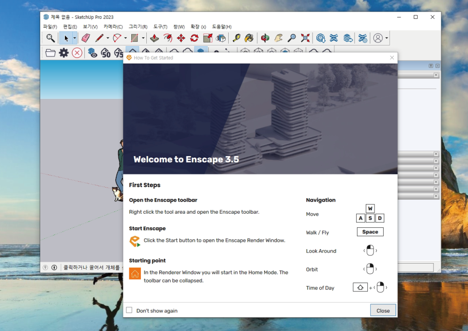This screenshot has height=331, width=468.
Task: Close the tray panel using its top-right X
Action: click(x=437, y=65)
